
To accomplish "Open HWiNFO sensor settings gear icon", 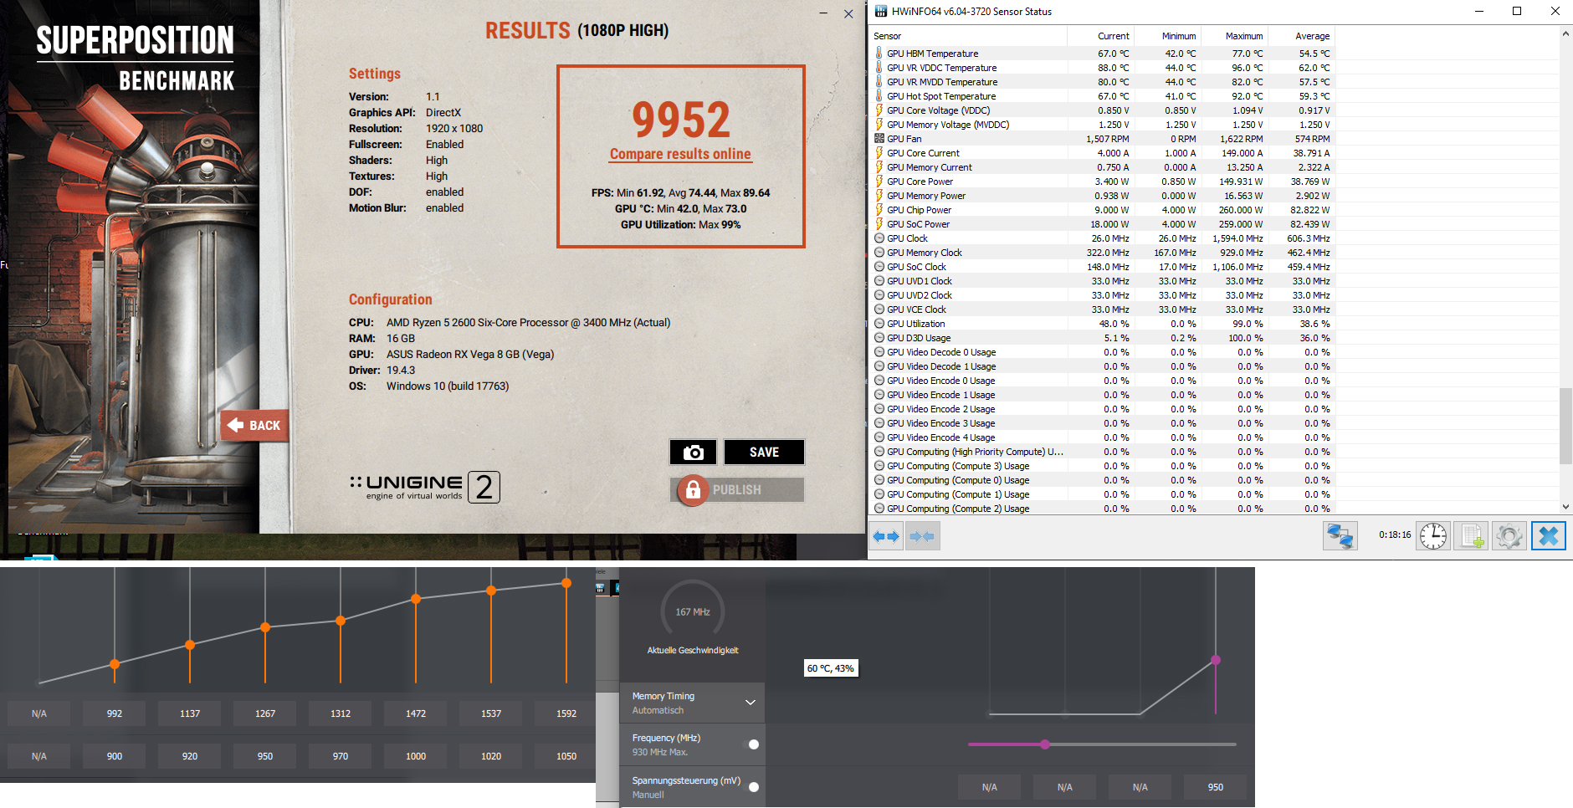I will (x=1509, y=535).
